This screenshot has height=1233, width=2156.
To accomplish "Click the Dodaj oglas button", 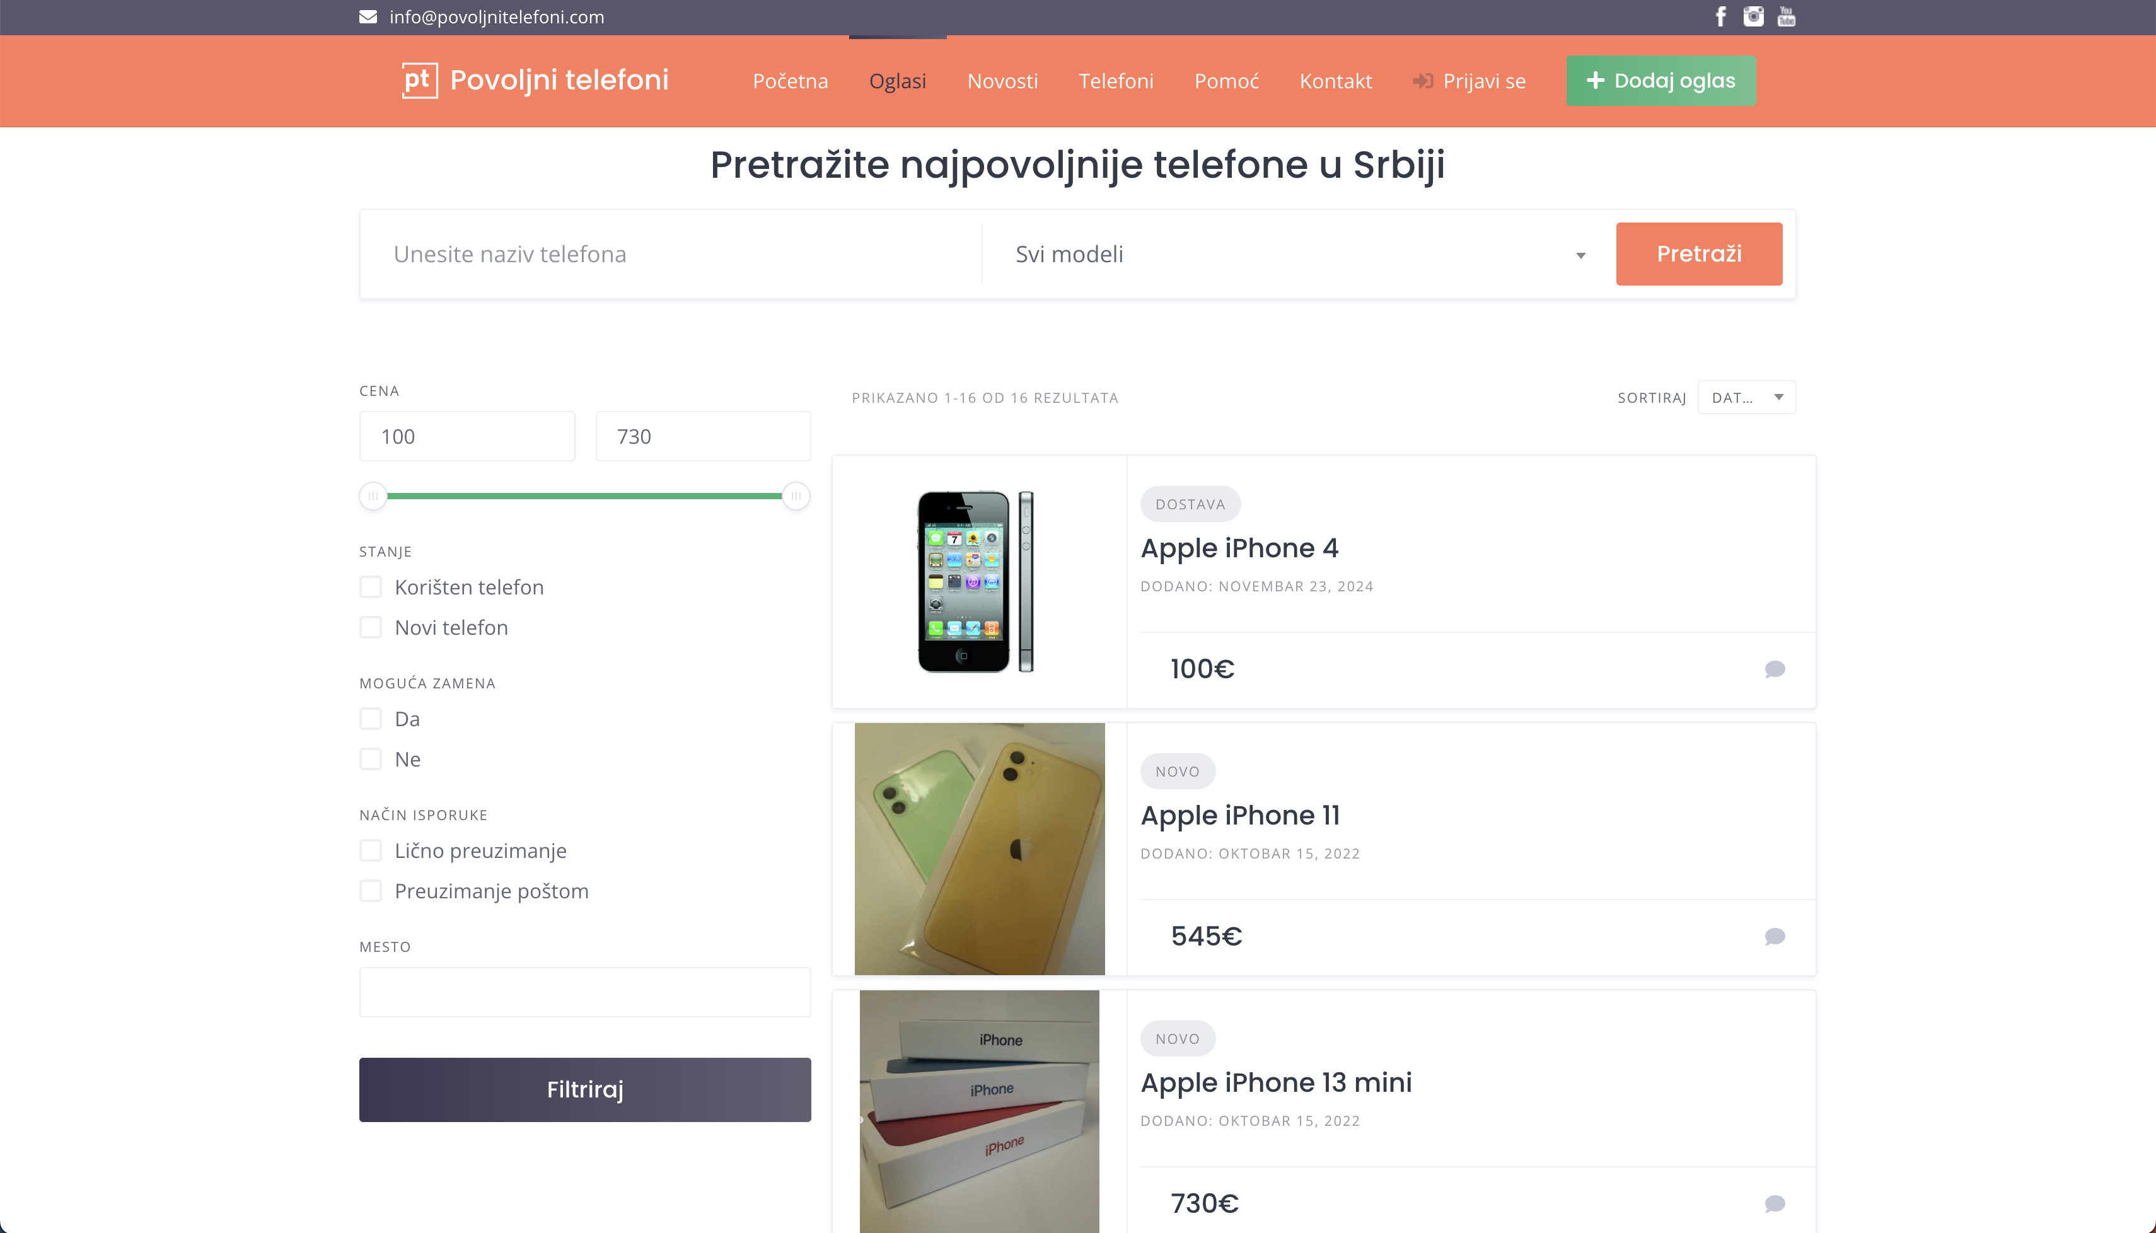I will 1660,81.
